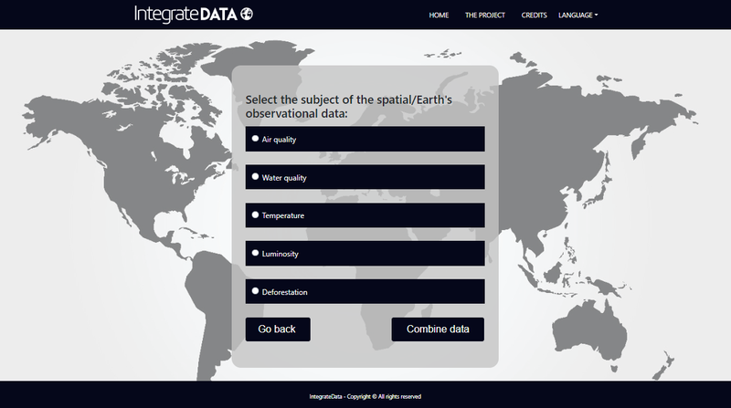The height and width of the screenshot is (408, 731).
Task: Open the CREDITS page
Action: [534, 16]
